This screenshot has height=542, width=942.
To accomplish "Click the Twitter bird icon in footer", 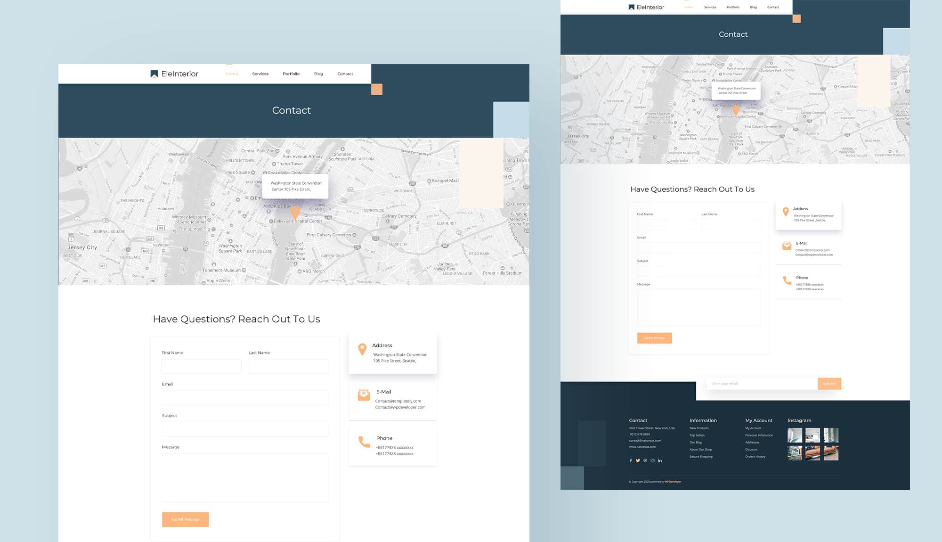I will point(638,460).
